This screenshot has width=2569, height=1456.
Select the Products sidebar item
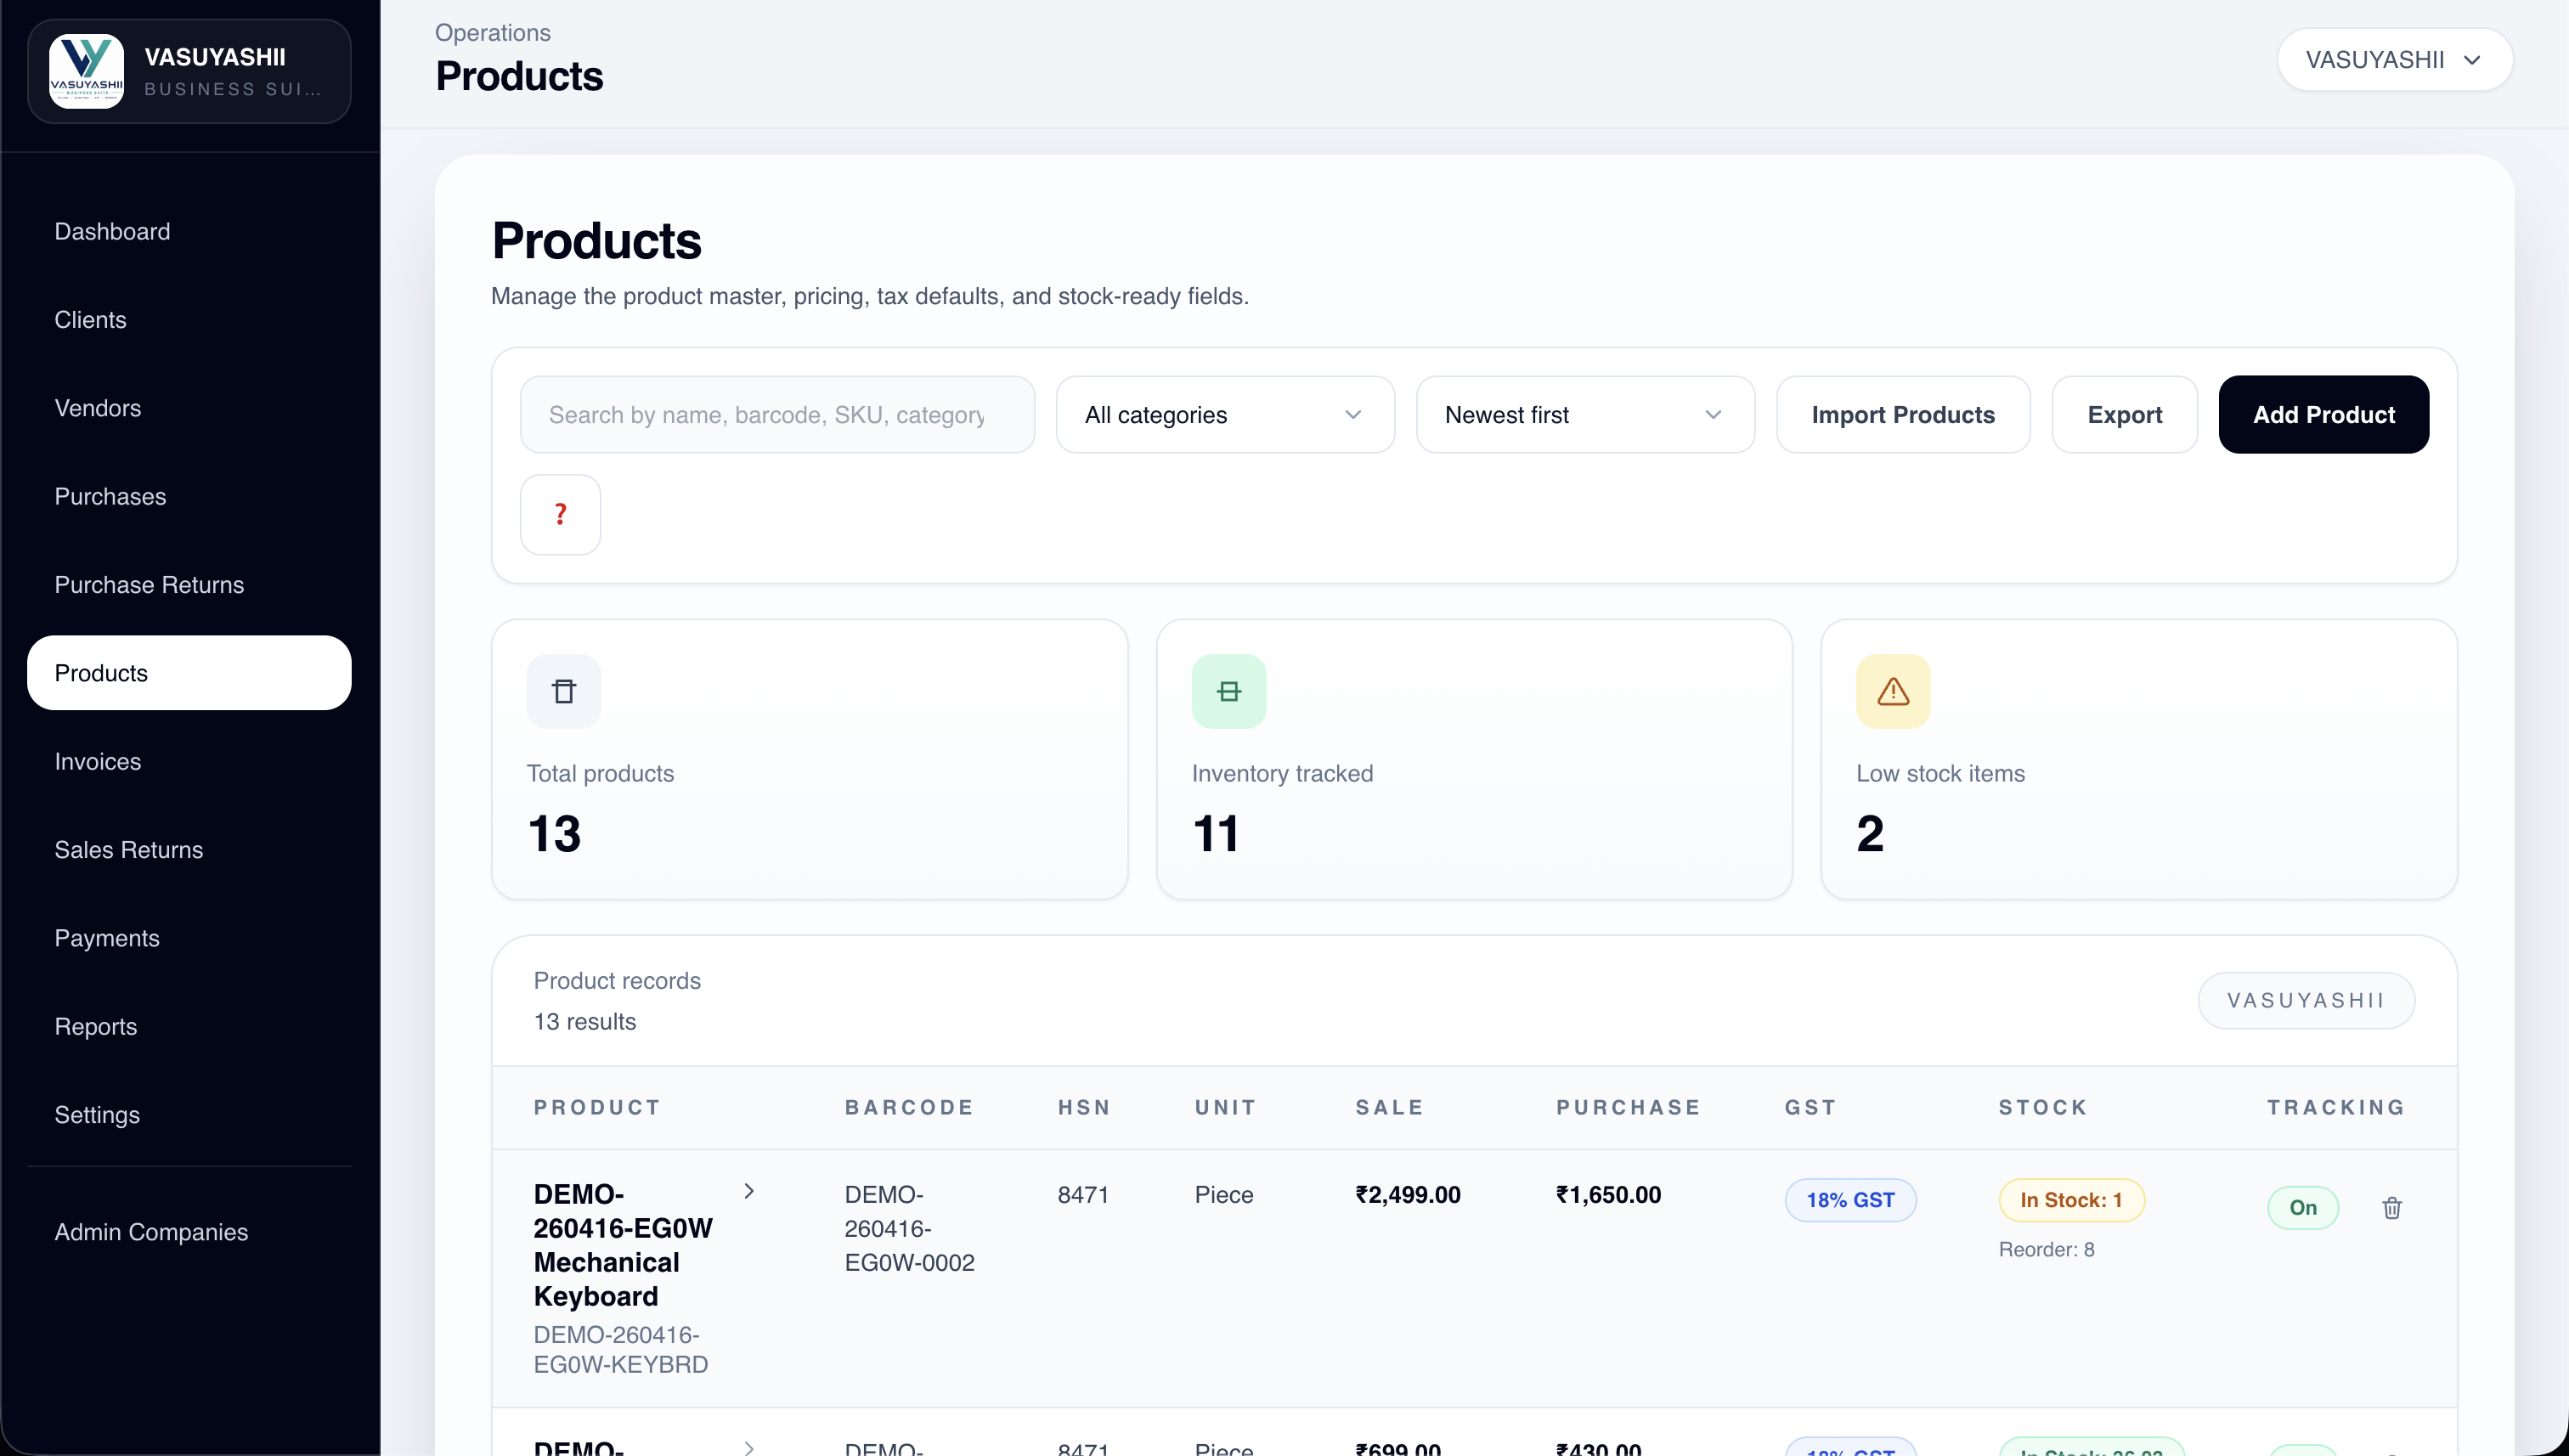[x=189, y=673]
